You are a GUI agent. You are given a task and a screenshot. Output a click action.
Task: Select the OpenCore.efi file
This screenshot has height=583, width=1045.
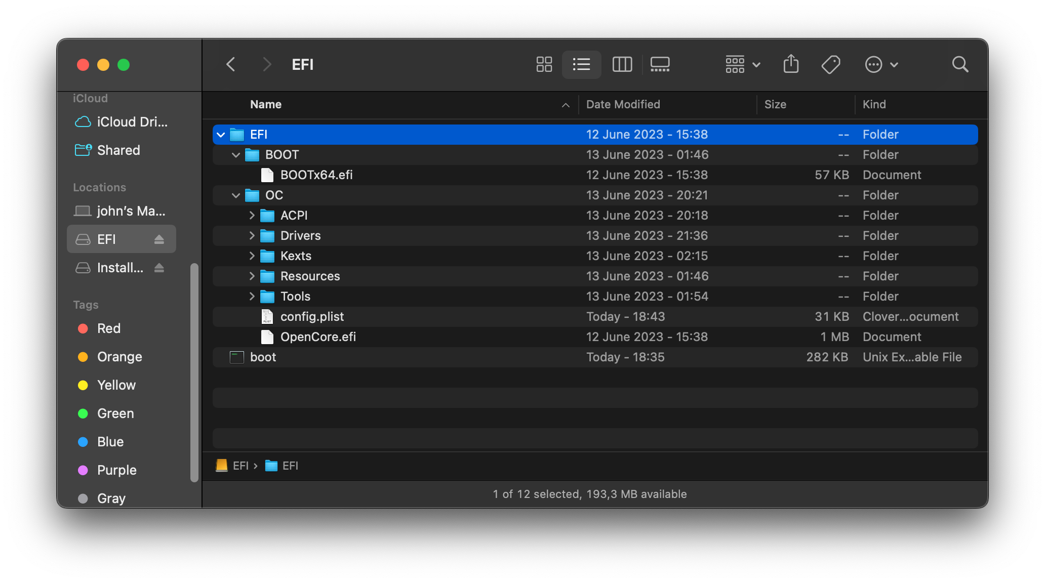(318, 336)
